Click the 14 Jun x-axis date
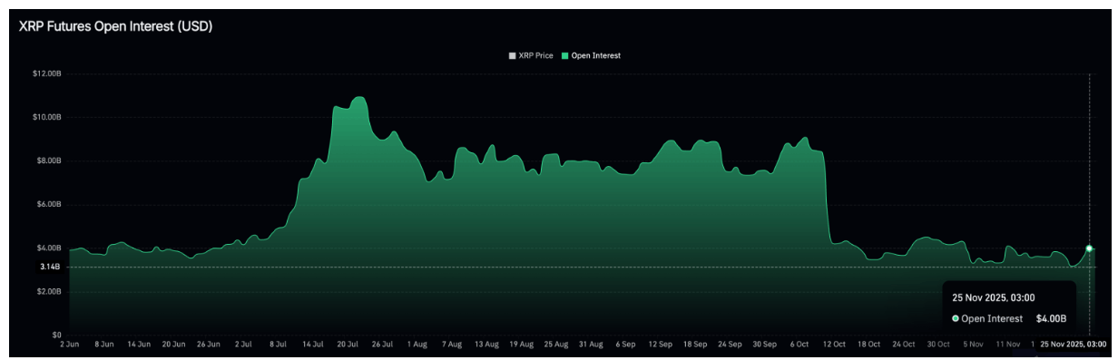Image resolution: width=1118 pixels, height=360 pixels. (x=139, y=345)
